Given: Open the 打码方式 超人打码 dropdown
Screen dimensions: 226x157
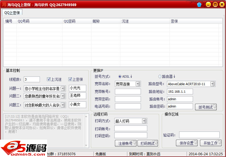Looking at the screenshot, I should pyautogui.click(x=144, y=121).
